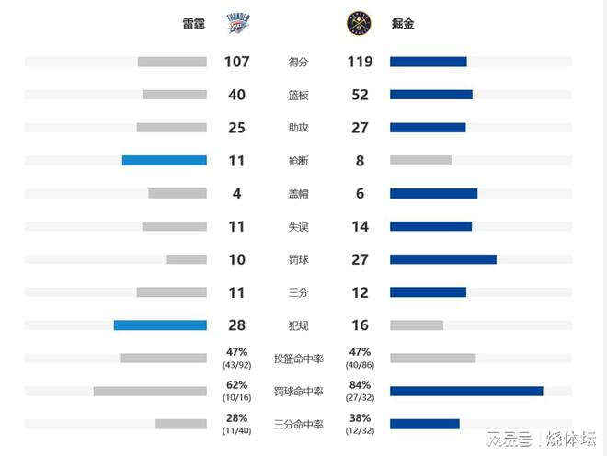Click the Thunder blue 抢断 bar
The height and width of the screenshot is (456, 607).
pyautogui.click(x=164, y=160)
